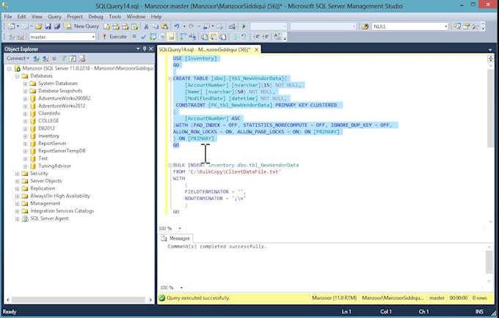The width and height of the screenshot is (499, 318).
Task: Select the AlwaysOn High Availability folder
Action: 60,196
